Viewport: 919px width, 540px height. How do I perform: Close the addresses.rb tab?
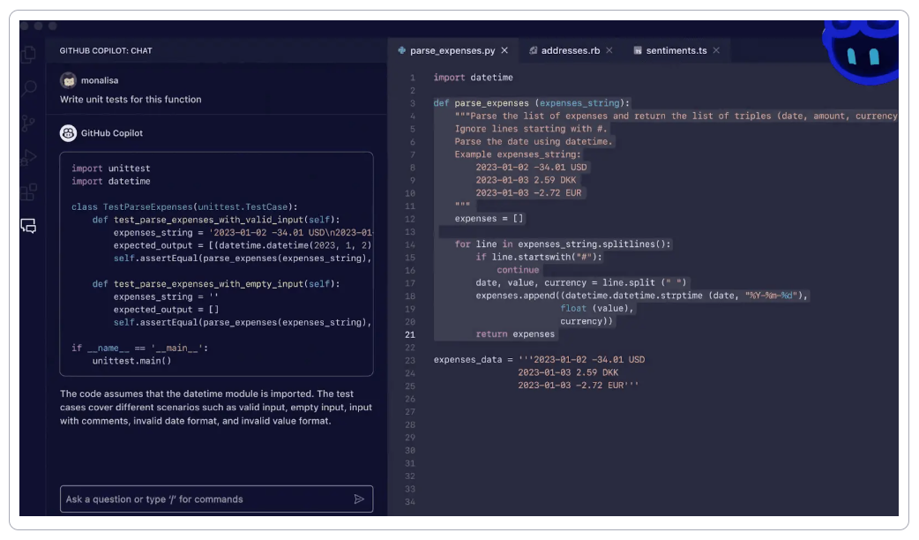609,50
